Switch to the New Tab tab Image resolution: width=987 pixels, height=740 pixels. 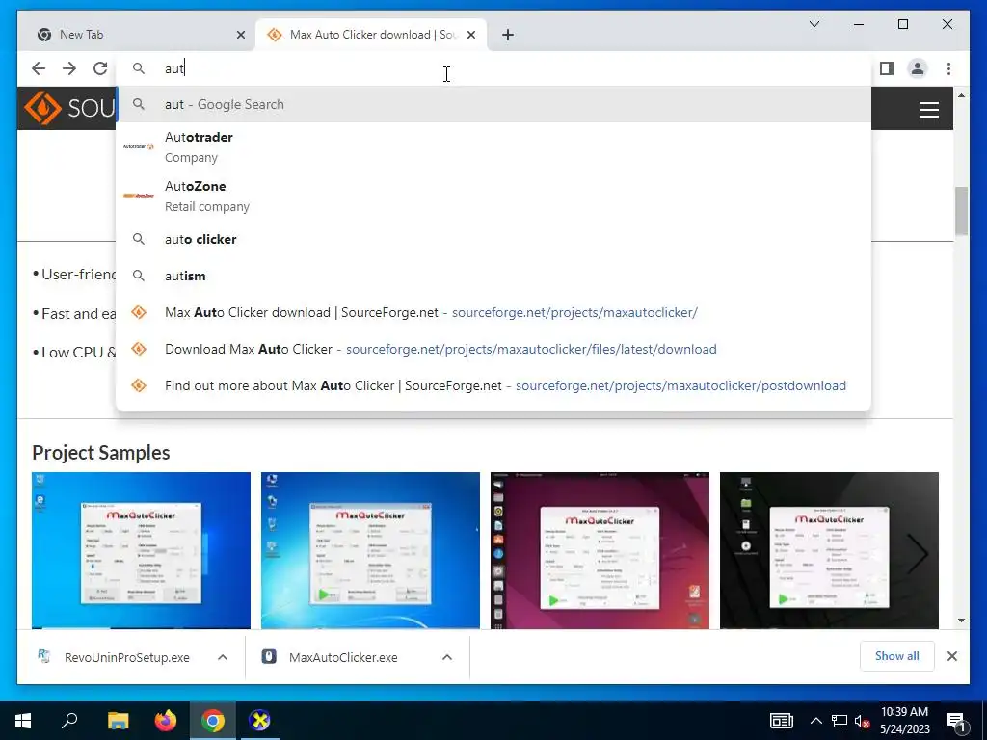point(136,35)
